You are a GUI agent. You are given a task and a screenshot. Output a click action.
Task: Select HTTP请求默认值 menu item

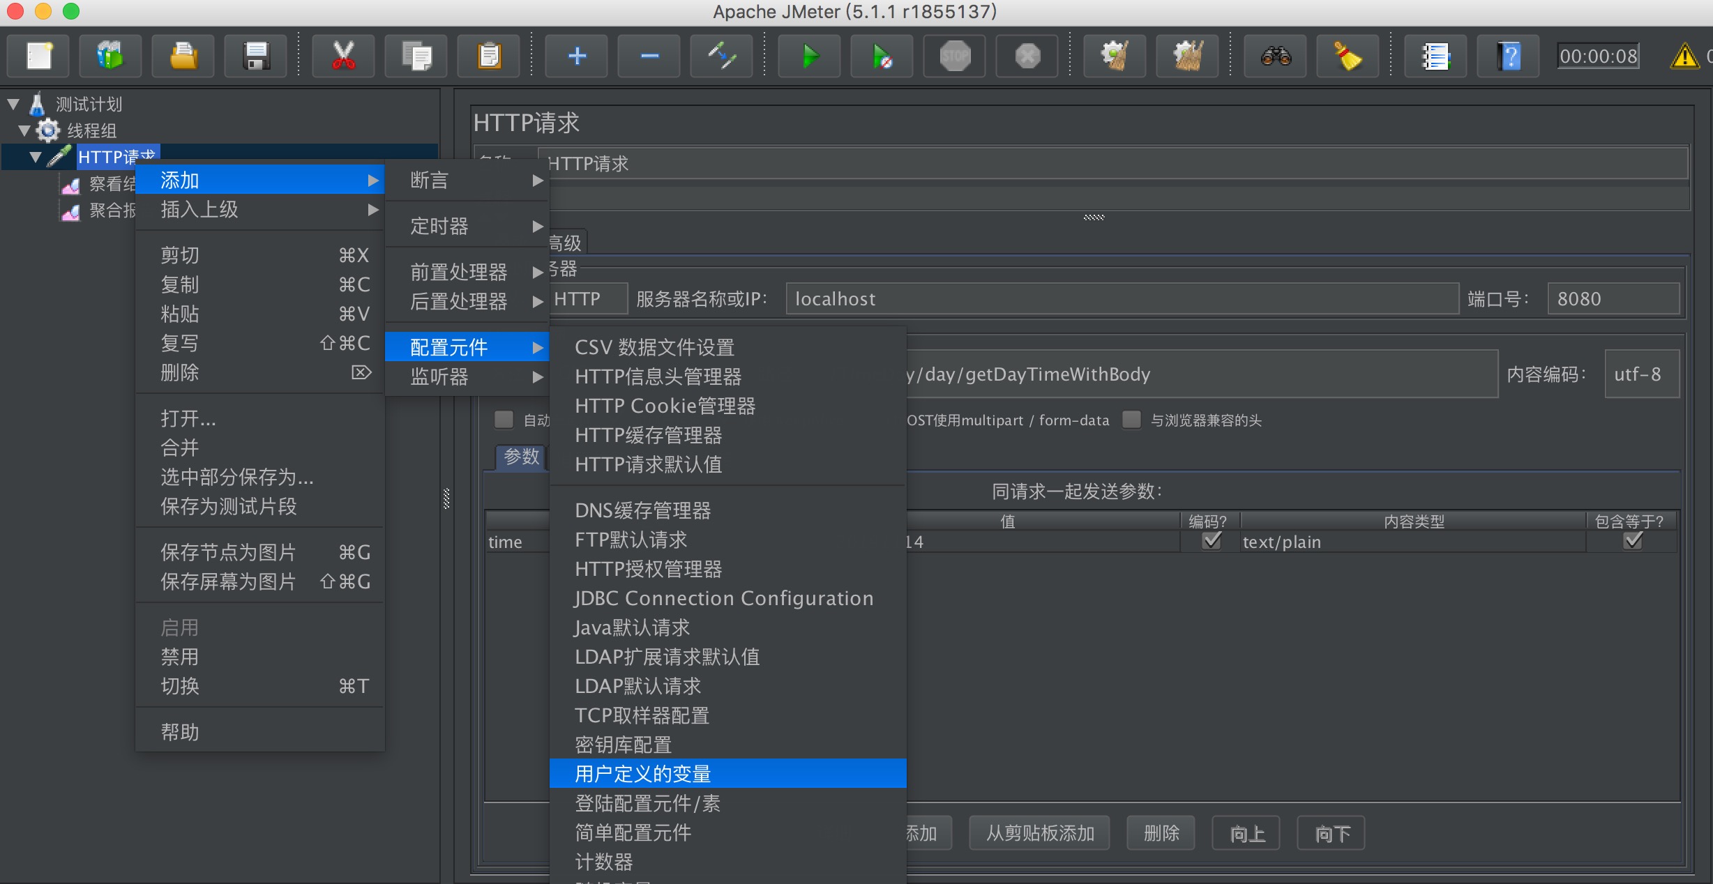point(727,464)
